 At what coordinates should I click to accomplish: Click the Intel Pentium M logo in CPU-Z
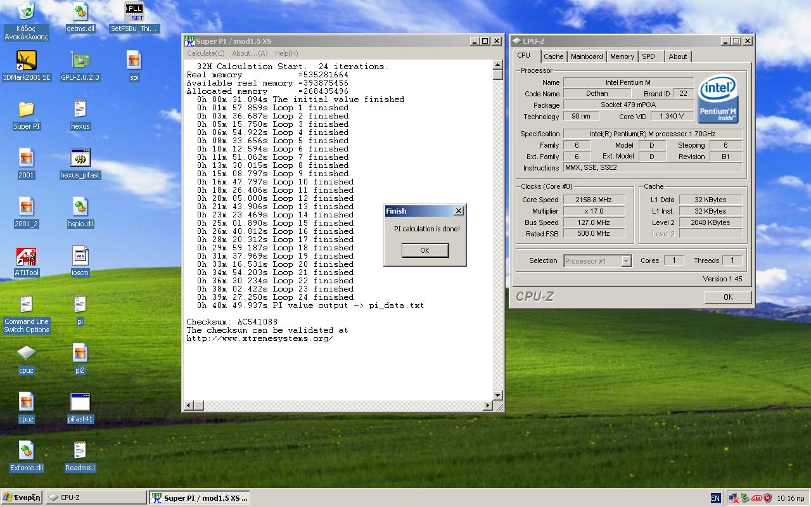click(718, 99)
